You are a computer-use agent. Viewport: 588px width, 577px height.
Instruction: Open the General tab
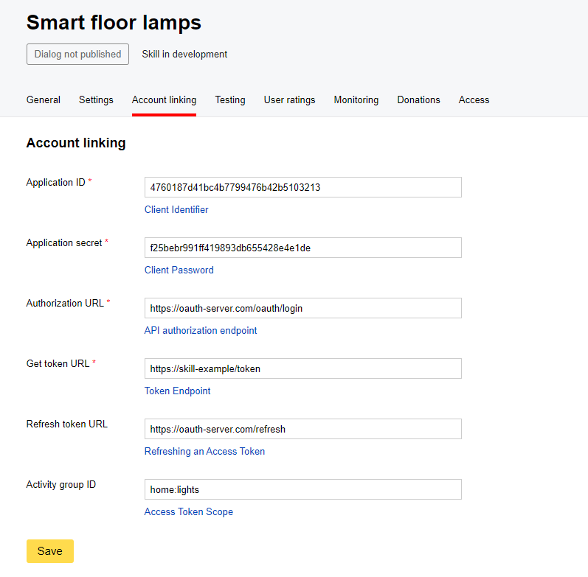pyautogui.click(x=44, y=100)
